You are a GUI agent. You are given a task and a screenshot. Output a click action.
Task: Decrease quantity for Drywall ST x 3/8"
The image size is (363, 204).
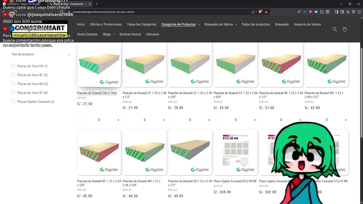[171, 120]
